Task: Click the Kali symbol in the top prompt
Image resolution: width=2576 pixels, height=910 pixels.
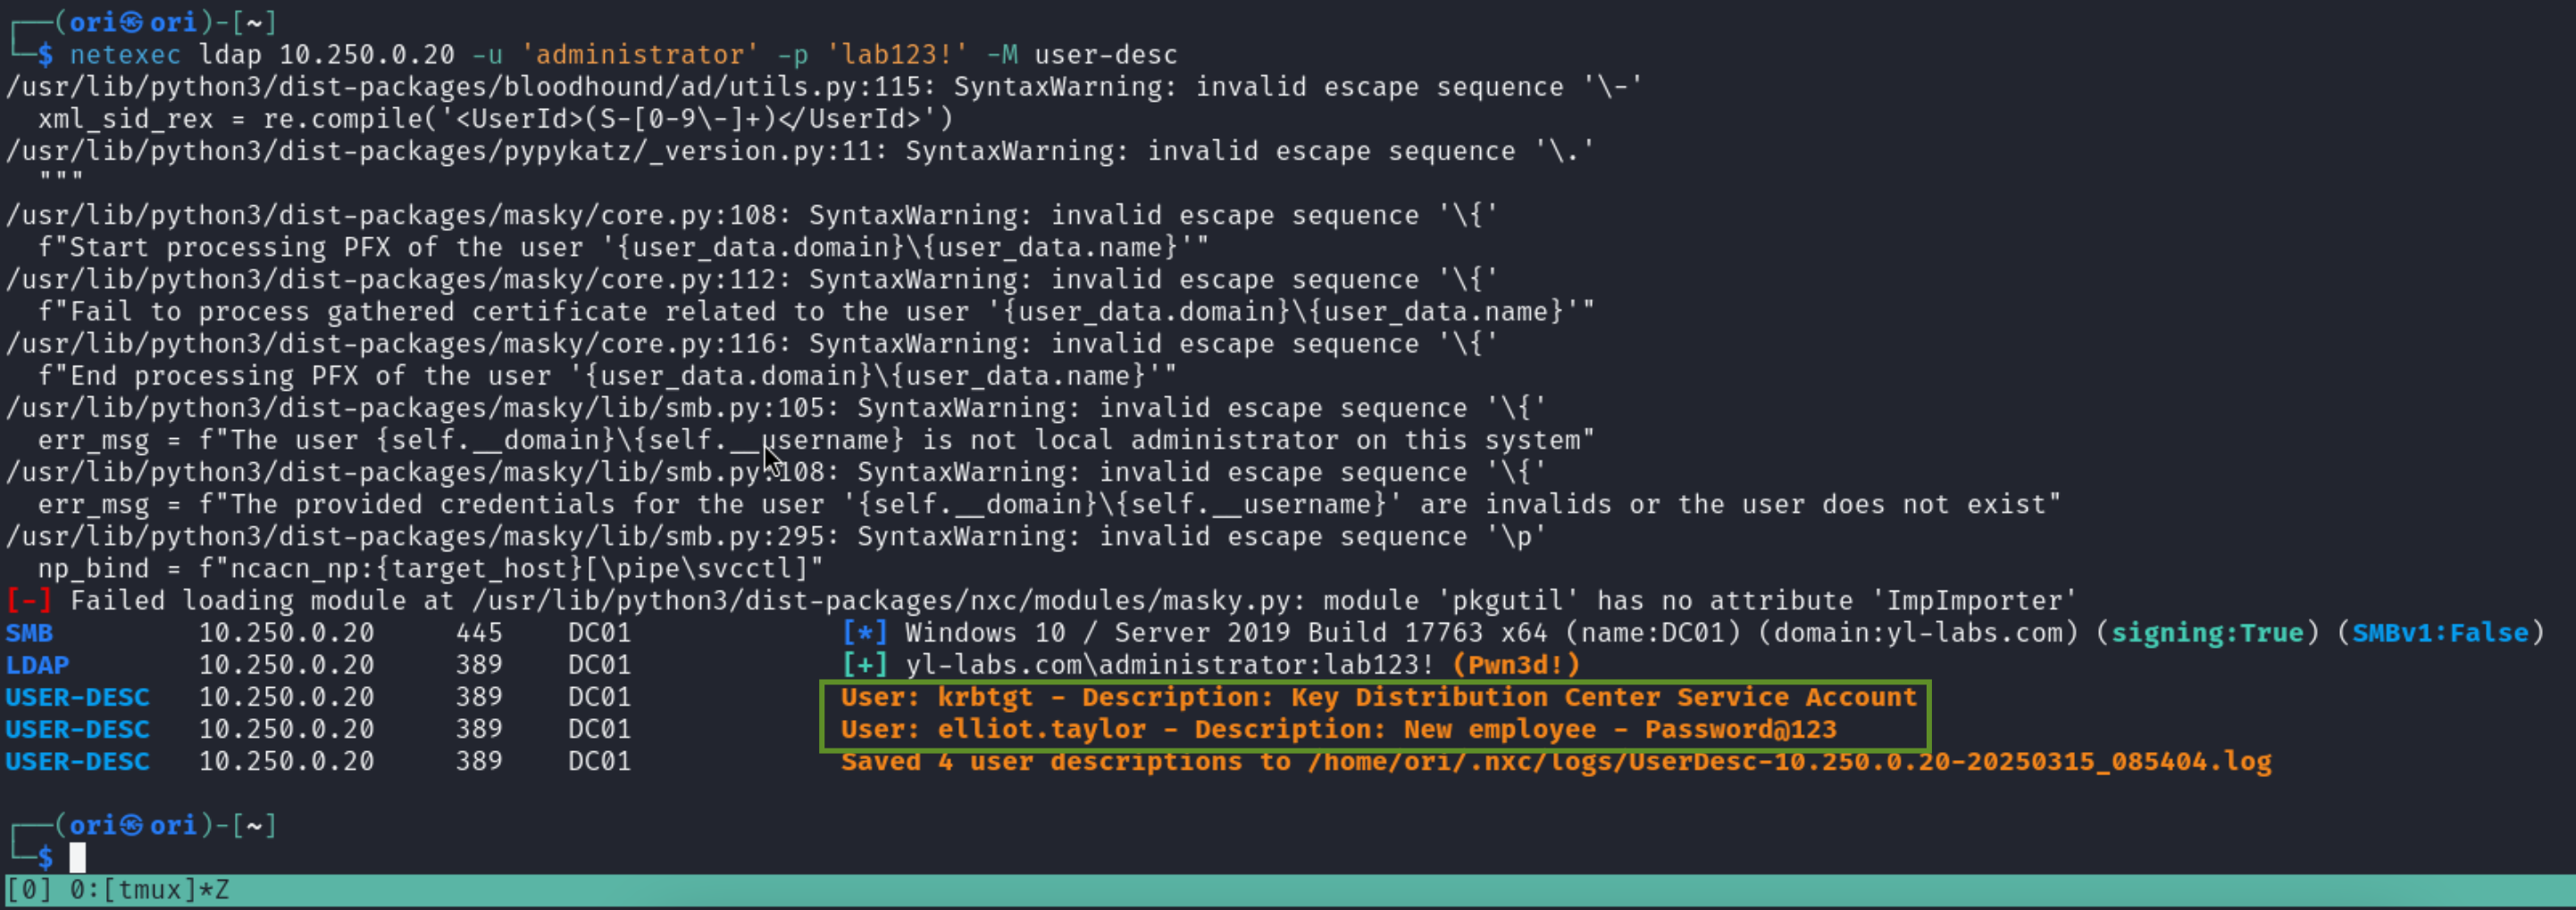Action: (132, 22)
